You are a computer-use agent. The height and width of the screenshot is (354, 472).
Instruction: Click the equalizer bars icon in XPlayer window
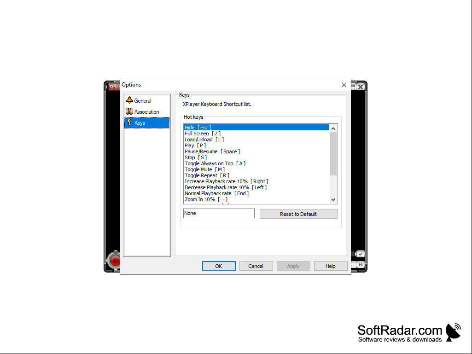point(353,264)
